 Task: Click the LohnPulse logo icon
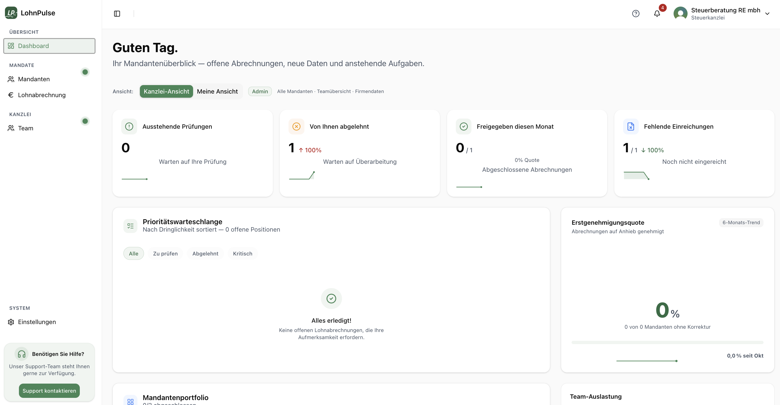pyautogui.click(x=11, y=13)
